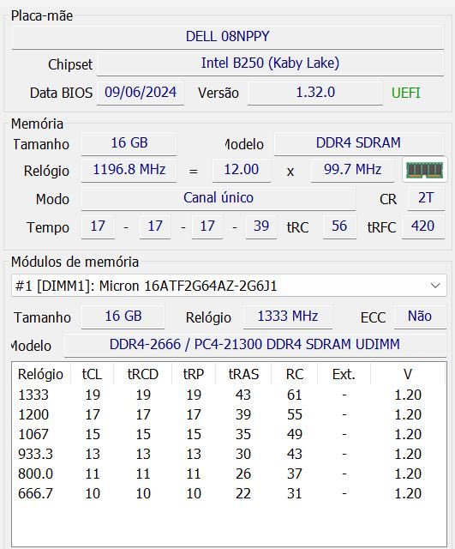
Task: Select the DIMM1 Micron module combo box
Action: (x=229, y=286)
